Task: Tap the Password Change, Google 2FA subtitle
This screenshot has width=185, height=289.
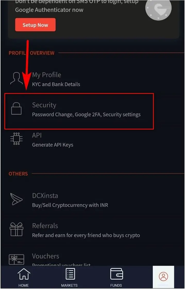Action: point(86,115)
